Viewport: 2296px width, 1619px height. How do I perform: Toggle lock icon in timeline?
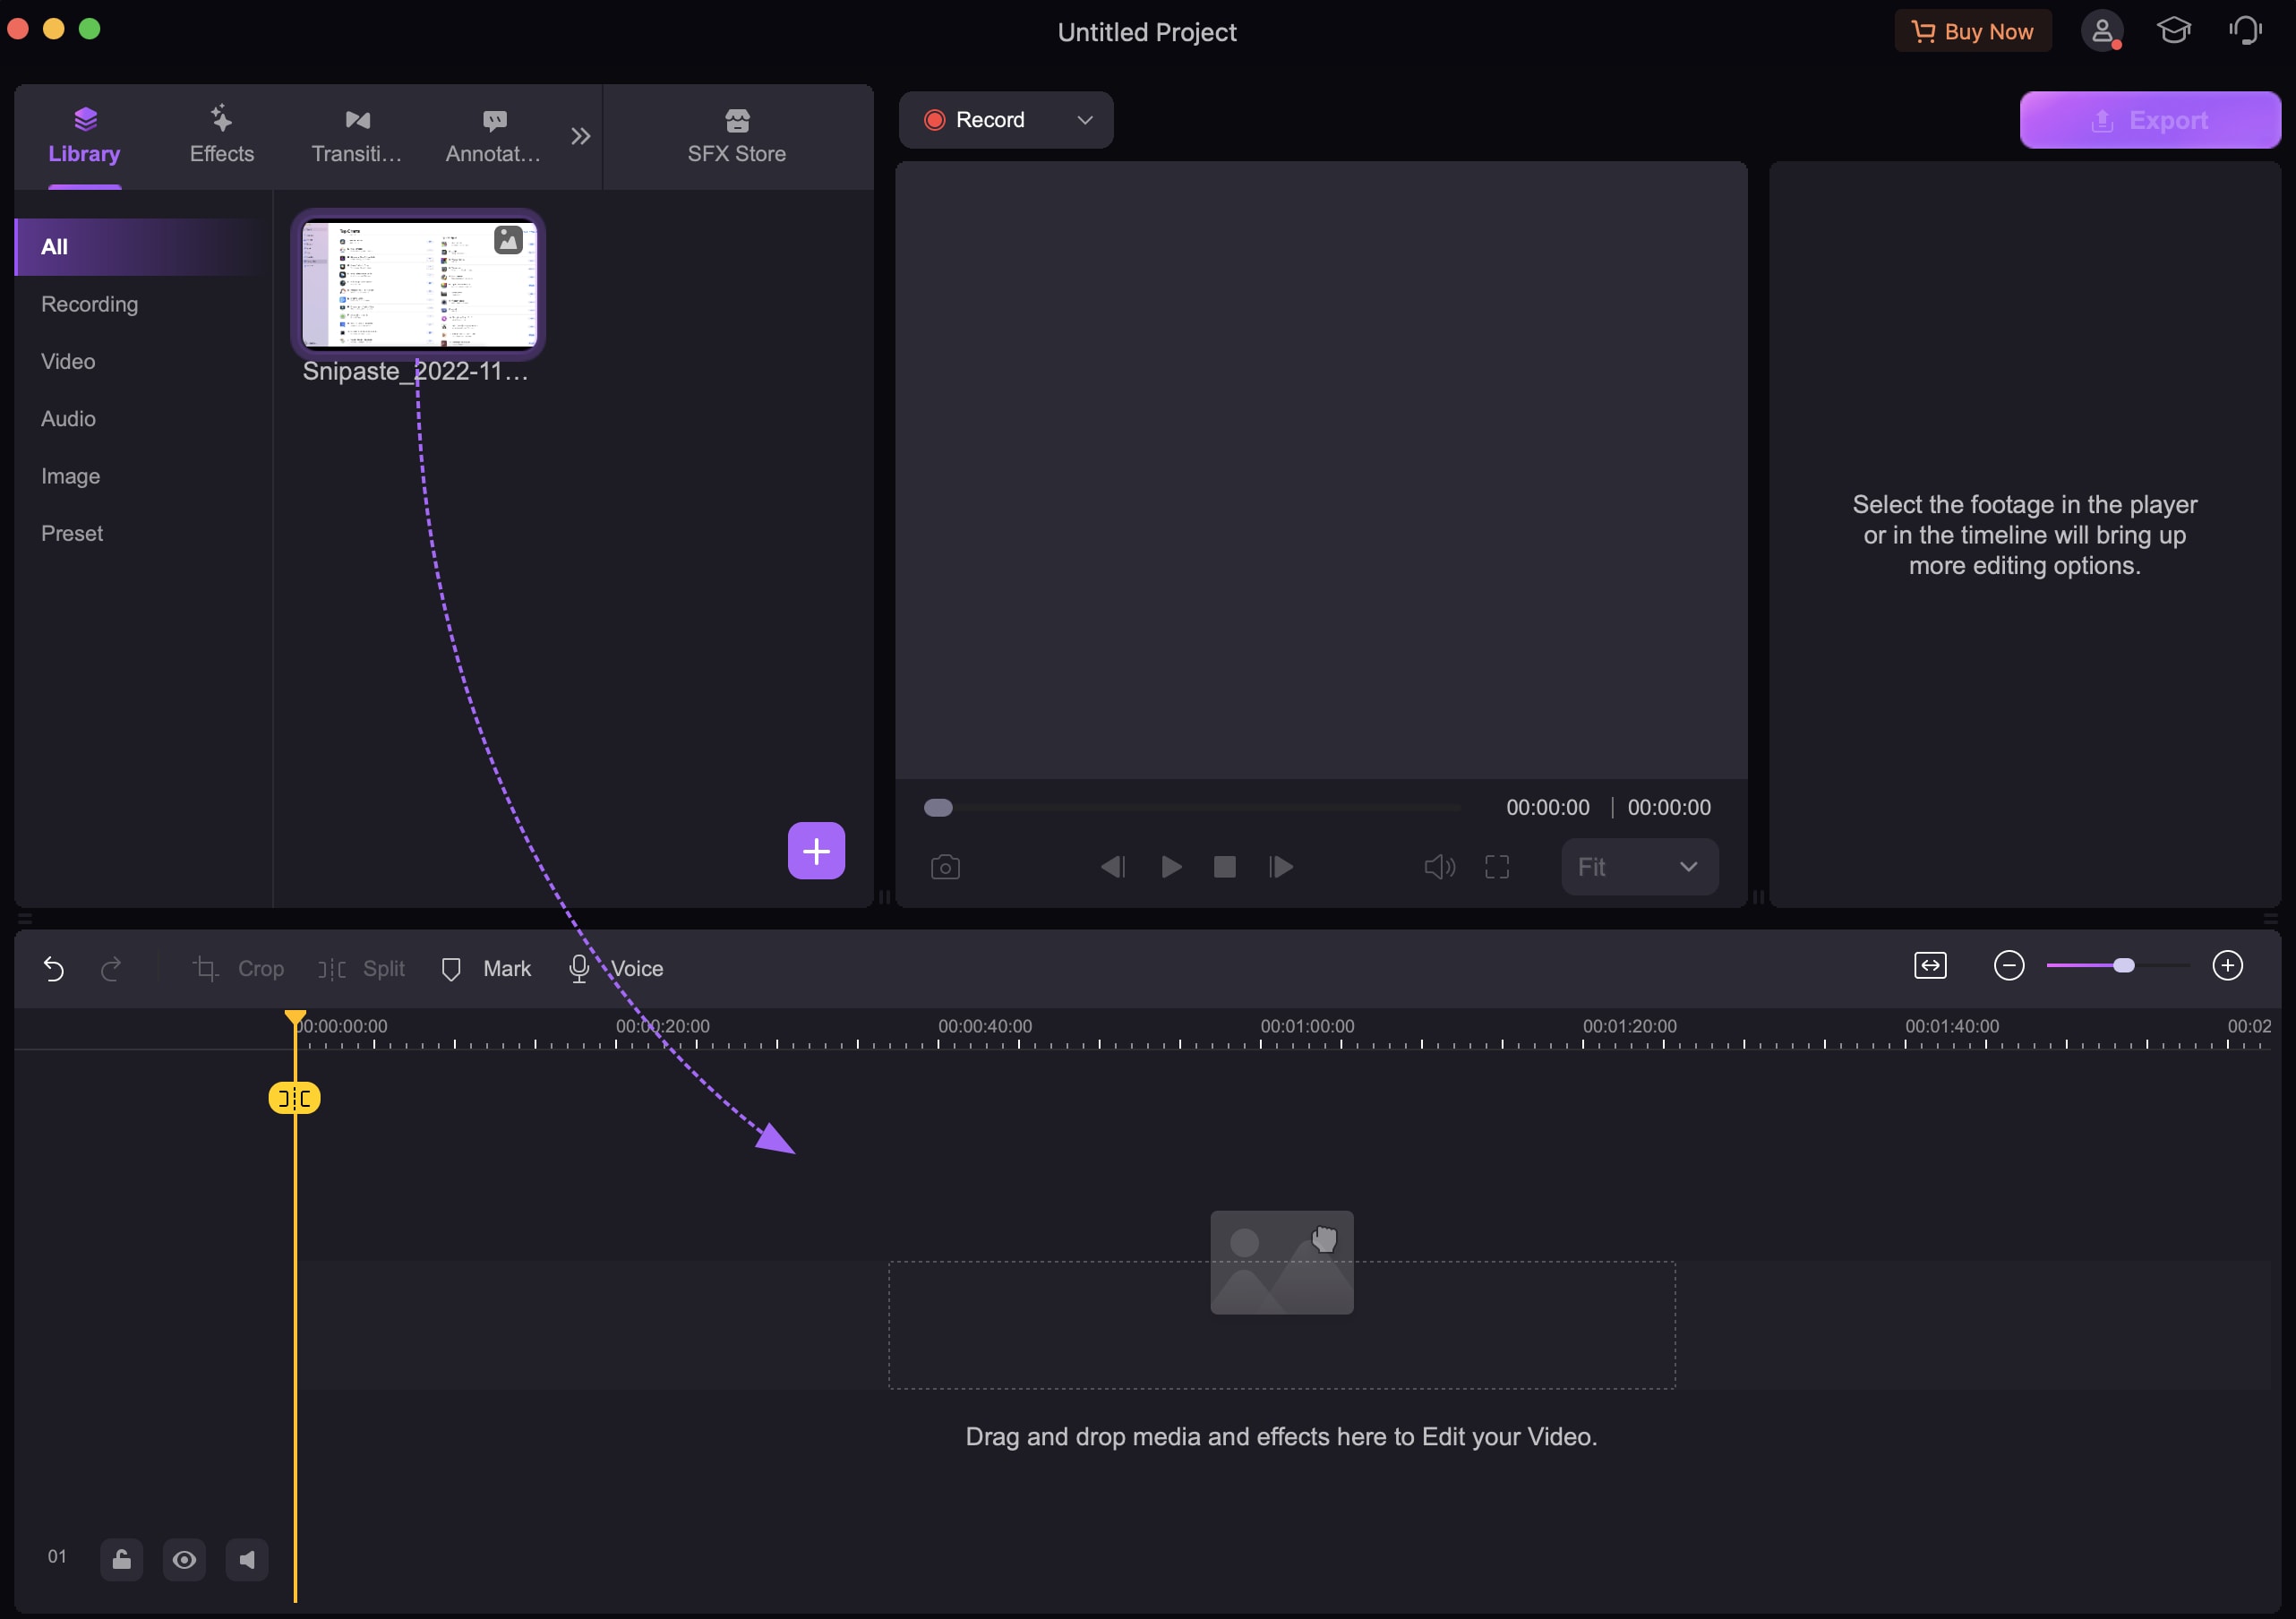tap(119, 1558)
